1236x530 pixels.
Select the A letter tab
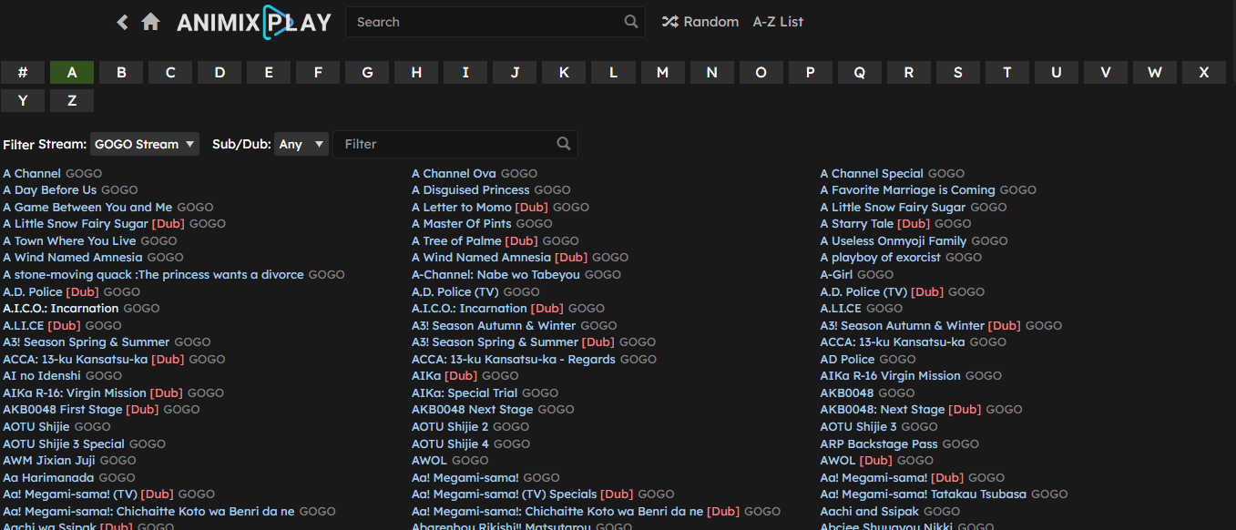pyautogui.click(x=72, y=73)
